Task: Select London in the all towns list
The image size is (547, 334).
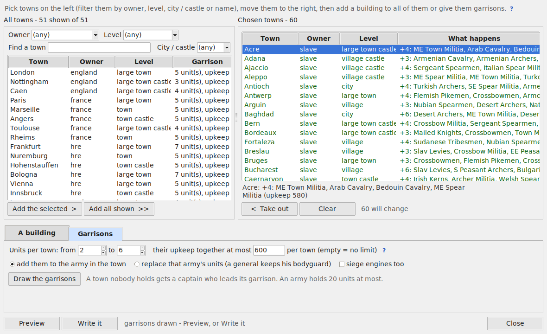Action: point(120,72)
